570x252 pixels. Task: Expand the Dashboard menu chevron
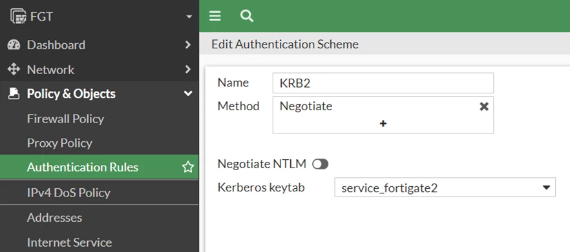pyautogui.click(x=188, y=44)
